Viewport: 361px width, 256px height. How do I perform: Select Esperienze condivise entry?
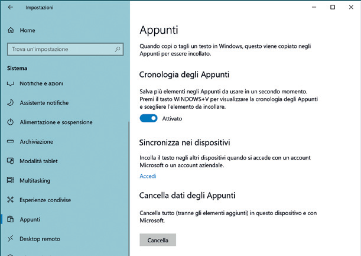click(x=45, y=200)
